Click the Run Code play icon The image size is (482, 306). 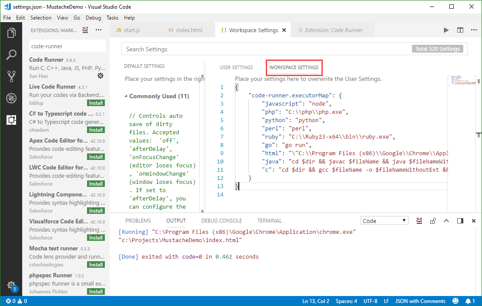[x=446, y=30]
